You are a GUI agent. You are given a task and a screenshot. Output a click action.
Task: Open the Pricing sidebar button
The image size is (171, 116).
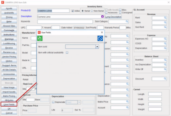pyautogui.click(x=9, y=17)
